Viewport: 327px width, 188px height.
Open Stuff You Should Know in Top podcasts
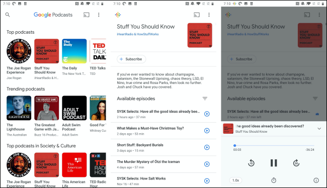click(46, 51)
